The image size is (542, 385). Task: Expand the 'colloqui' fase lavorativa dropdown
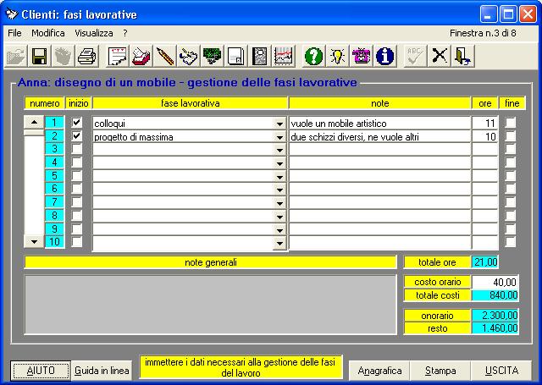[x=280, y=124]
